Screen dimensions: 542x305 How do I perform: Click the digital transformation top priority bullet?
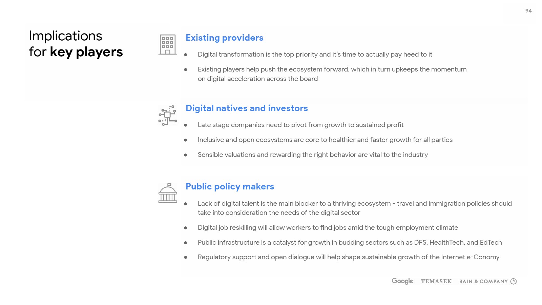coord(315,54)
